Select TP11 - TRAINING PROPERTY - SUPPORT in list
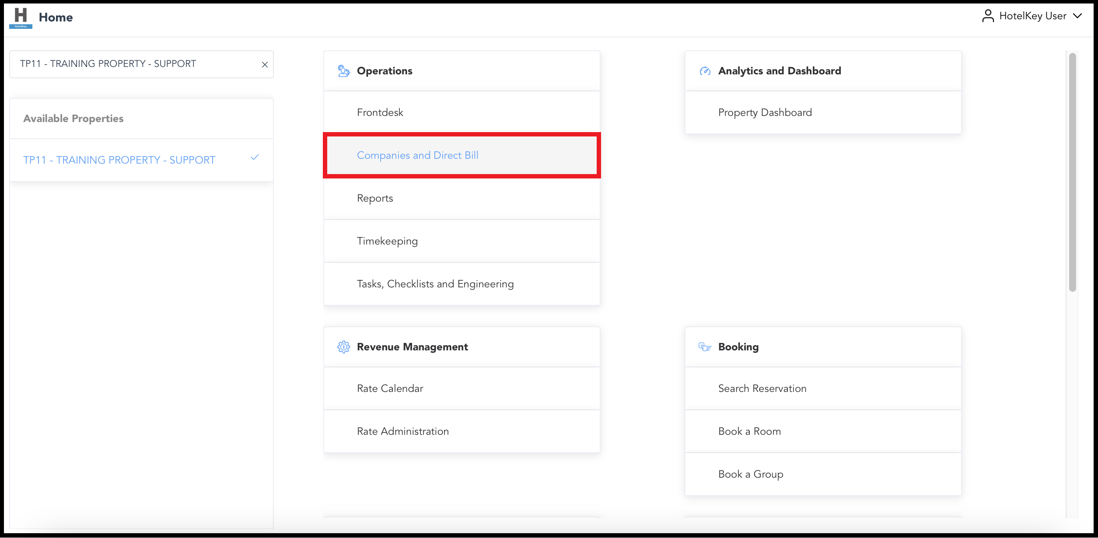 click(119, 160)
